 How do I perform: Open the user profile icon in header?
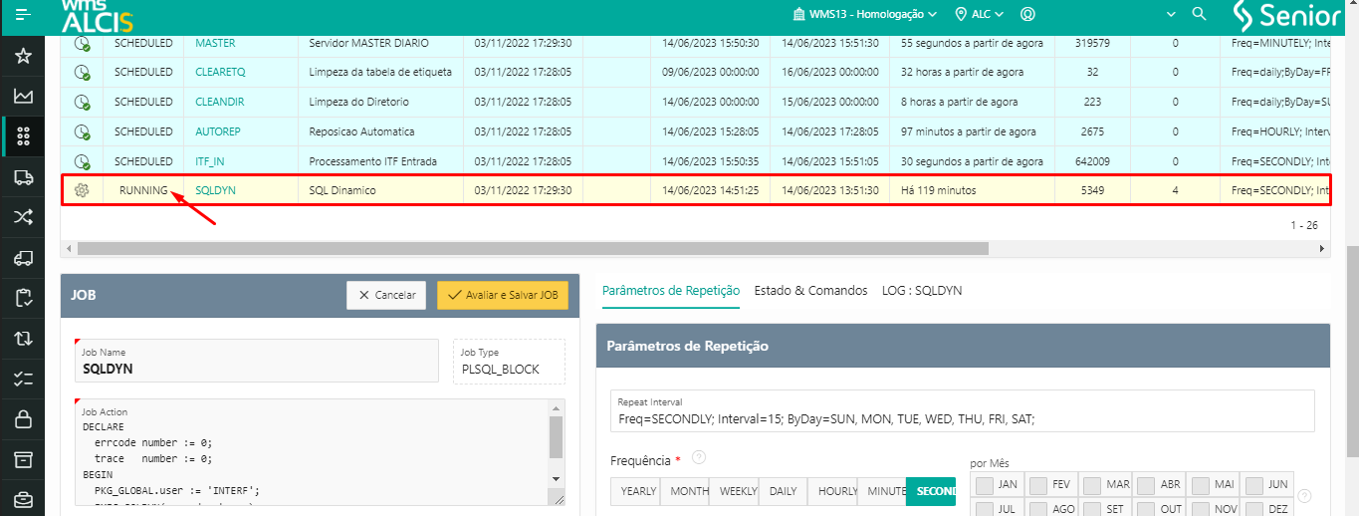pyautogui.click(x=1028, y=14)
